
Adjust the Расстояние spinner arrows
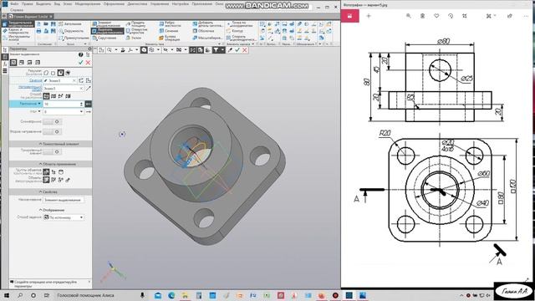[81, 104]
